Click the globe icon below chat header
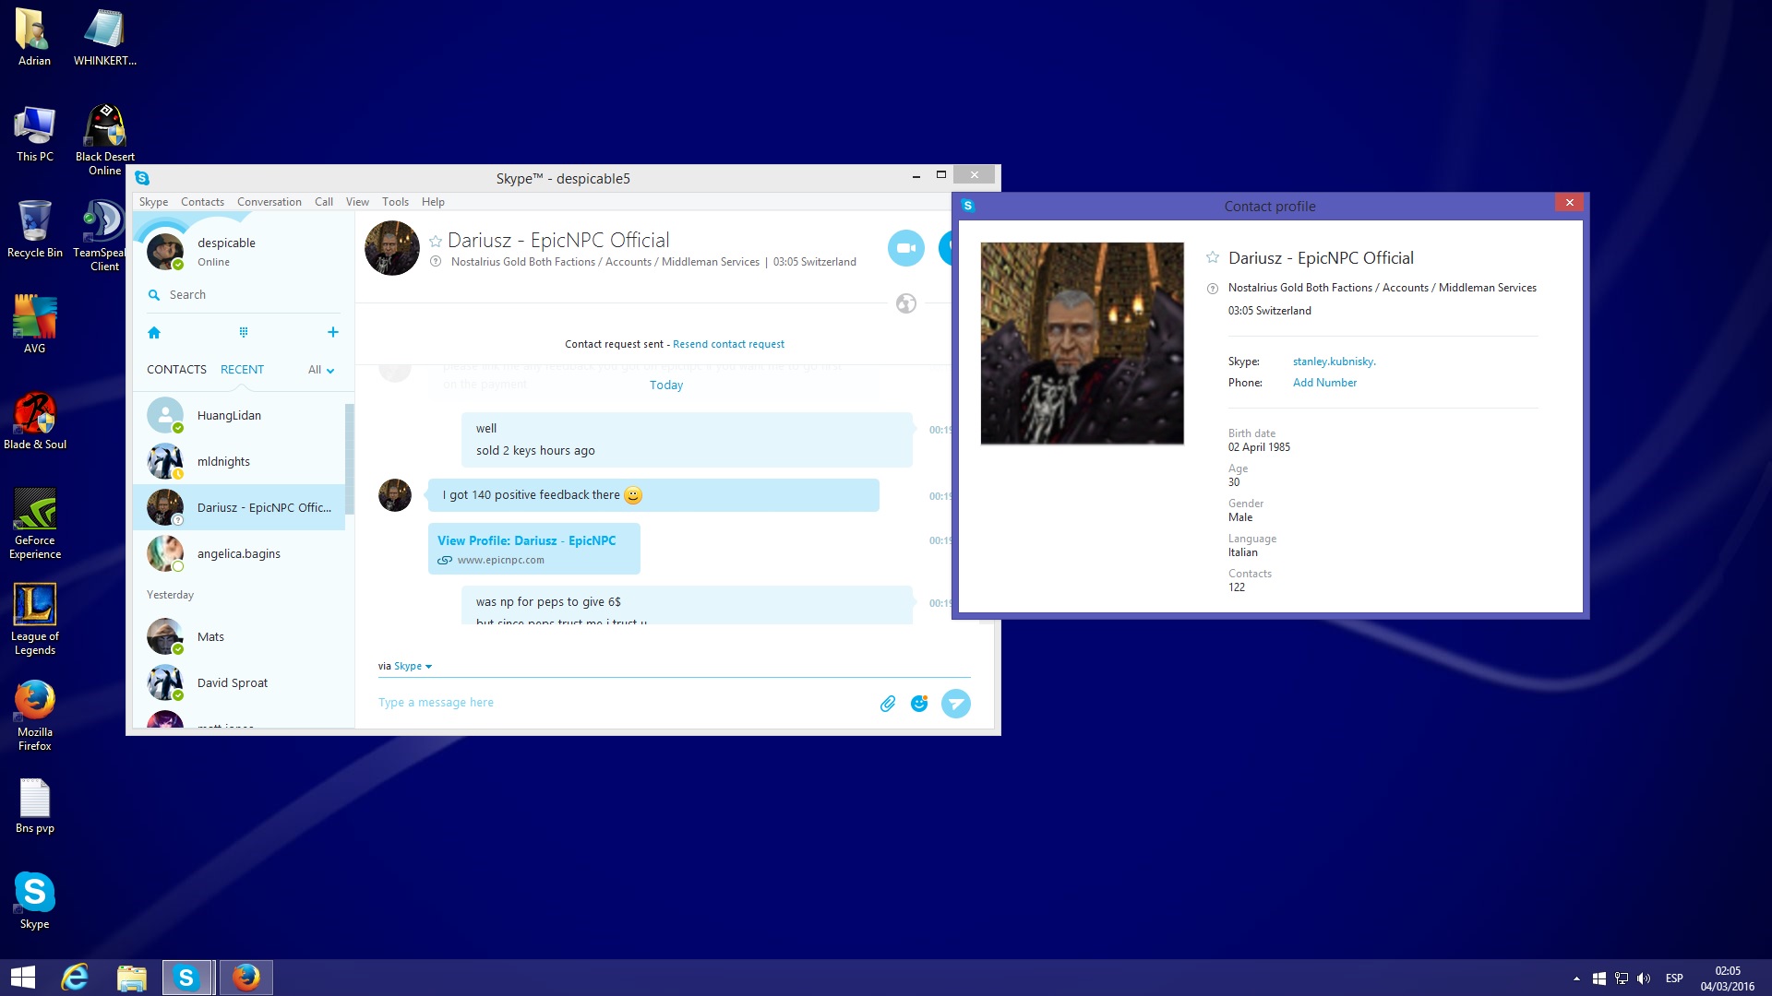 click(x=906, y=303)
